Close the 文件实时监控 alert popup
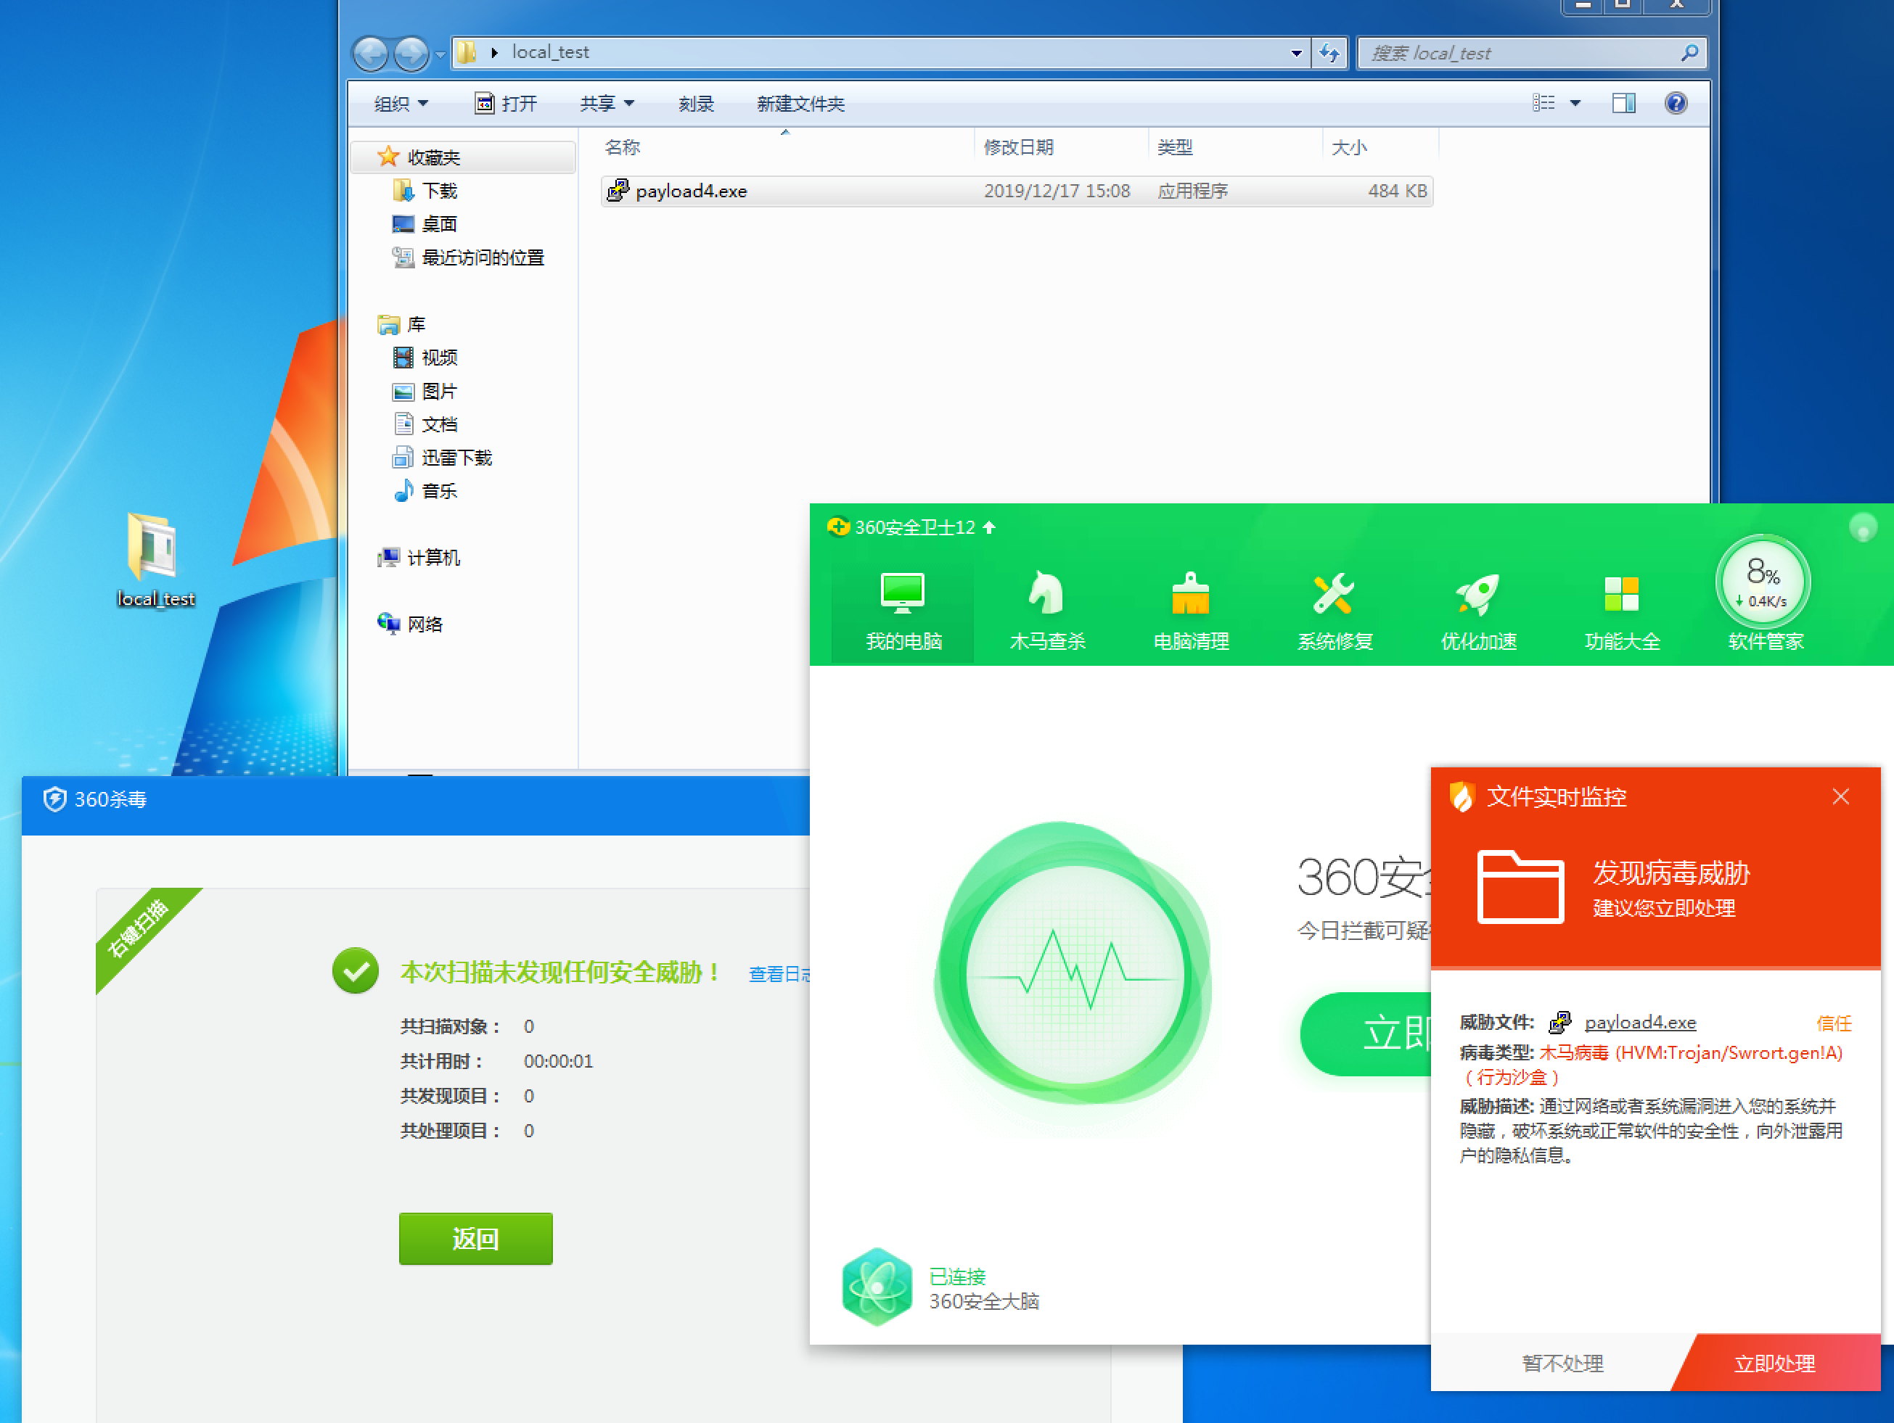The image size is (1894, 1423). point(1841,796)
